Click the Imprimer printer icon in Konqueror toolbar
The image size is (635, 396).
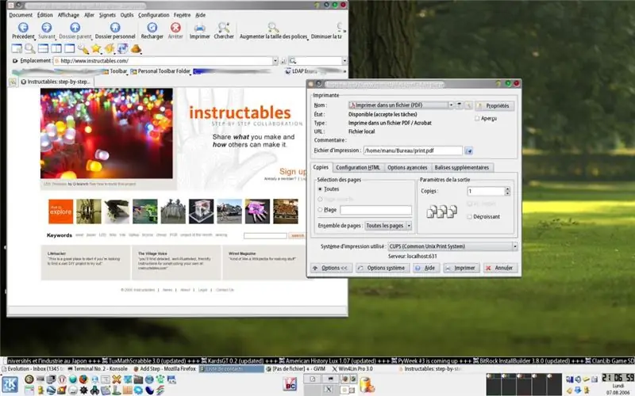[x=200, y=28]
